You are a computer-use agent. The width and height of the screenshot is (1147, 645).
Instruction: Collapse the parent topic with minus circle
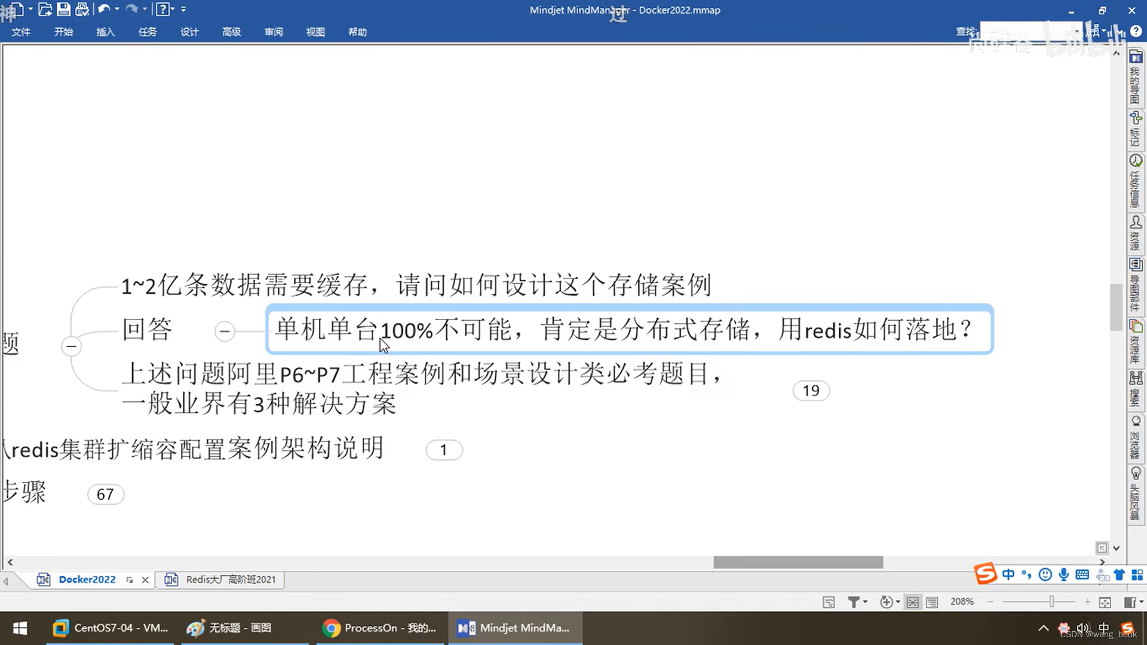tap(71, 346)
